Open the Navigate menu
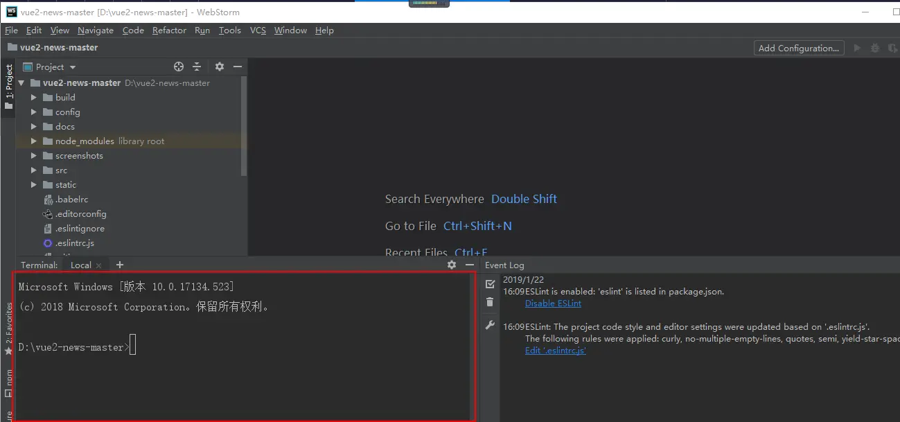Image resolution: width=900 pixels, height=422 pixels. 96,30
